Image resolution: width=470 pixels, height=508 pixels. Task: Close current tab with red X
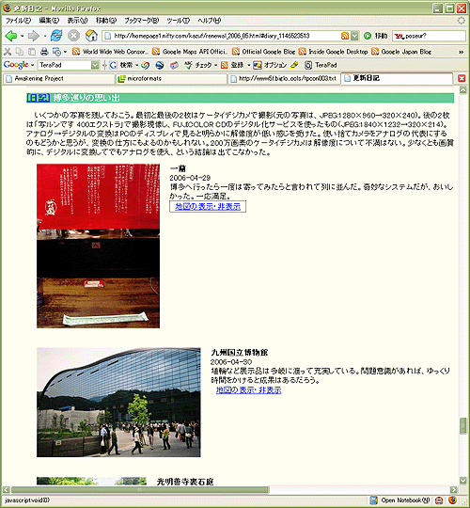462,78
